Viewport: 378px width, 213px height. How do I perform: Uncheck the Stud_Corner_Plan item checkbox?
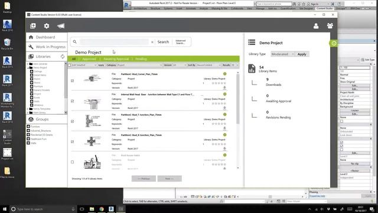tap(72, 80)
